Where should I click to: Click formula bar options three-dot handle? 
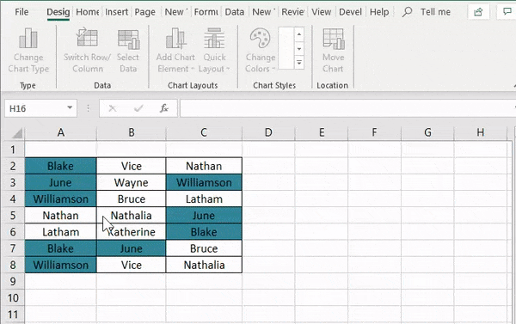pyautogui.click(x=88, y=108)
